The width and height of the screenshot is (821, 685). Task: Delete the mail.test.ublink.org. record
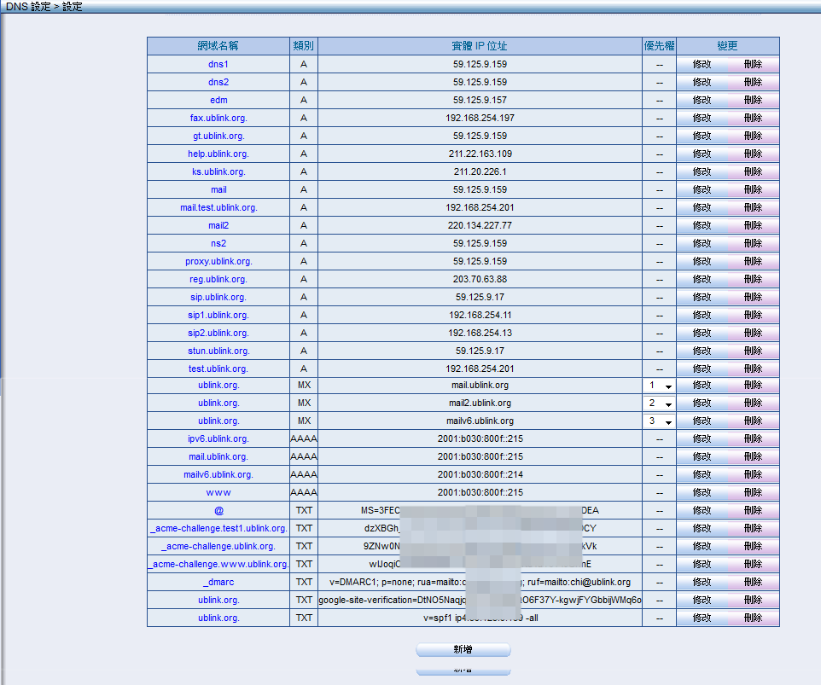coord(753,207)
